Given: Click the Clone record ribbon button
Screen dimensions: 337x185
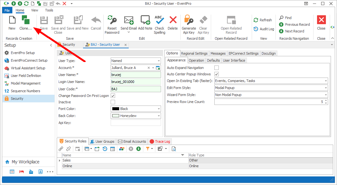Looking at the screenshot, I should [x=26, y=23].
